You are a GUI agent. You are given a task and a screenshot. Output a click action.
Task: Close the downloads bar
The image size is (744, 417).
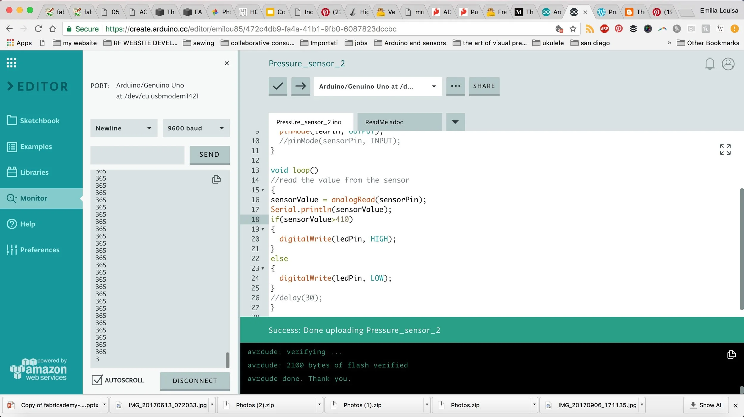736,405
